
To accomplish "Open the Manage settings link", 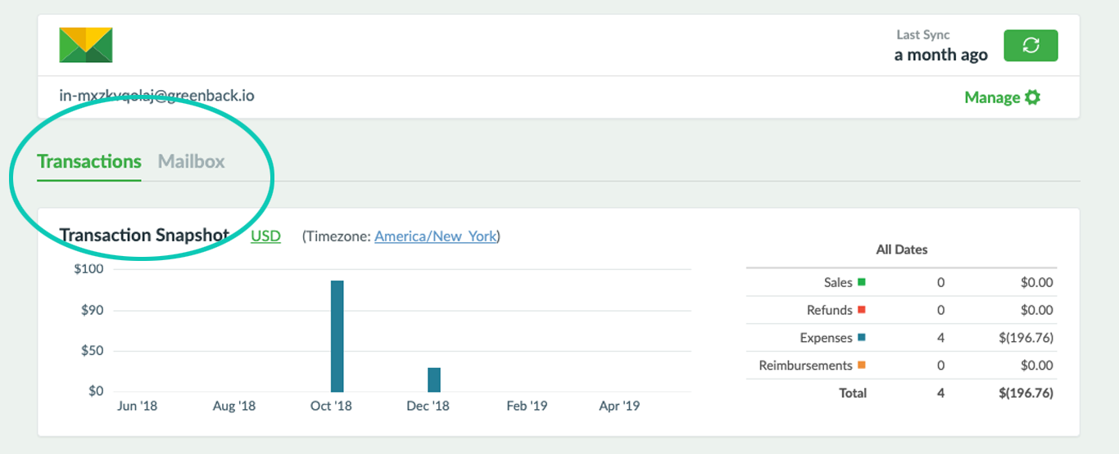I will (x=992, y=97).
